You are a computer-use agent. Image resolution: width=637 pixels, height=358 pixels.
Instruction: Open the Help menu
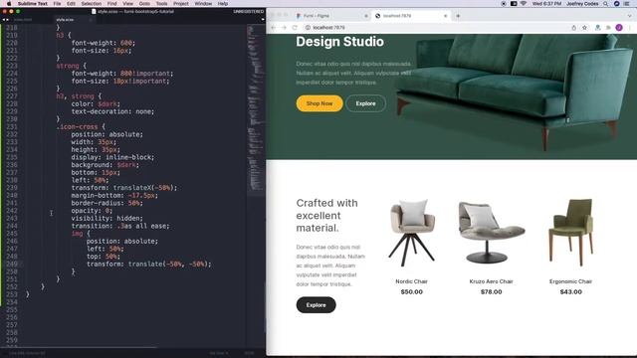pos(223,4)
